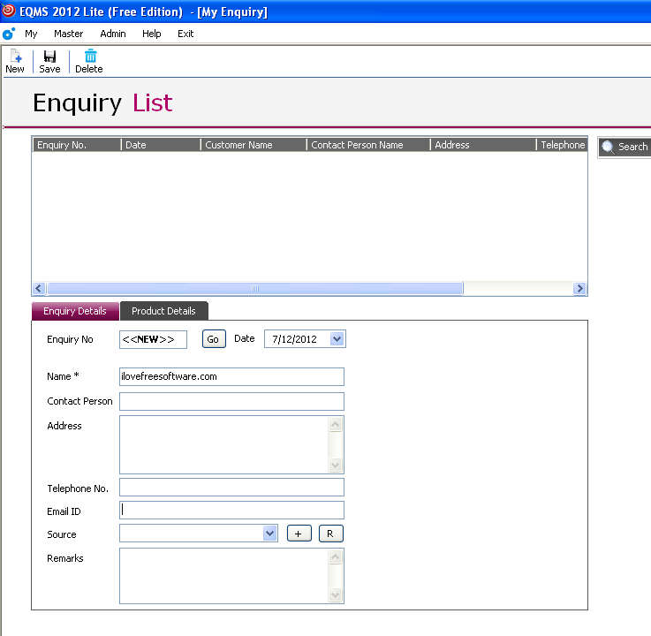Open the Date picker dropdown arrow
651x636 pixels.
(x=337, y=338)
